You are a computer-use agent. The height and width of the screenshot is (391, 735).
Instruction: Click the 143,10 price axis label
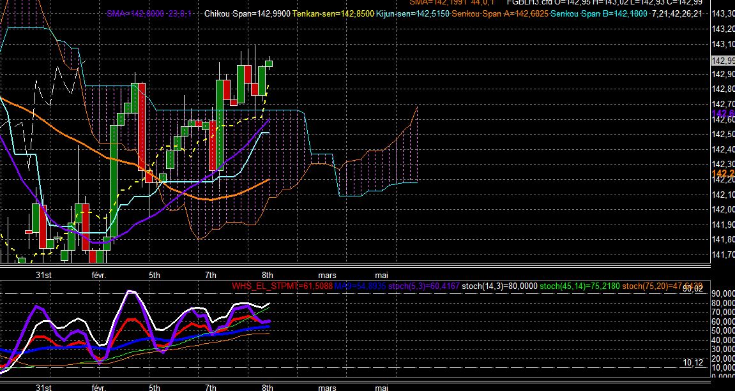click(x=724, y=45)
